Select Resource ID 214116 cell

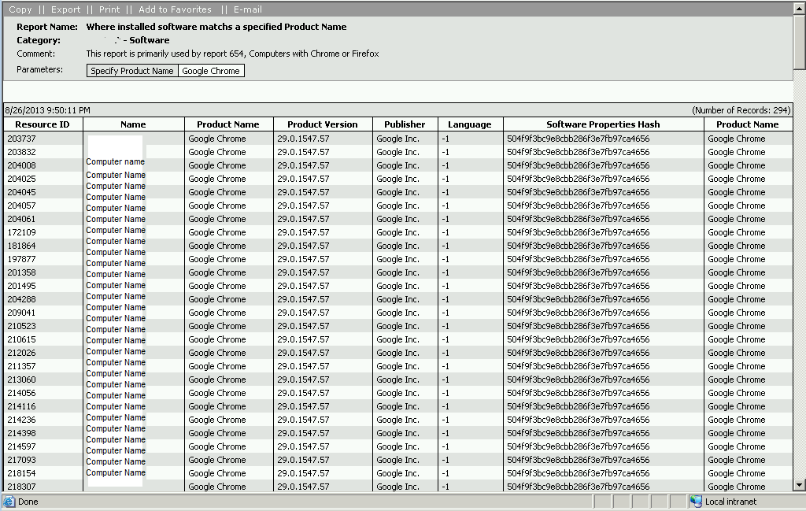point(43,406)
